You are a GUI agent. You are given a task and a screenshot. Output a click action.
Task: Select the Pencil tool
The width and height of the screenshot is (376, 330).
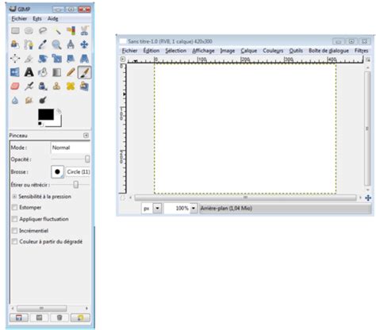tap(71, 72)
